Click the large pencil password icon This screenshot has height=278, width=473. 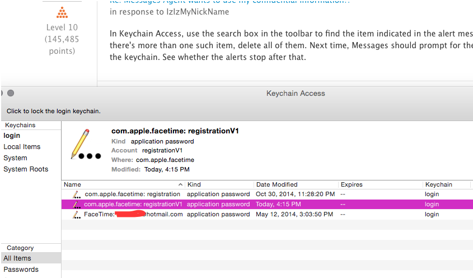[x=86, y=144]
